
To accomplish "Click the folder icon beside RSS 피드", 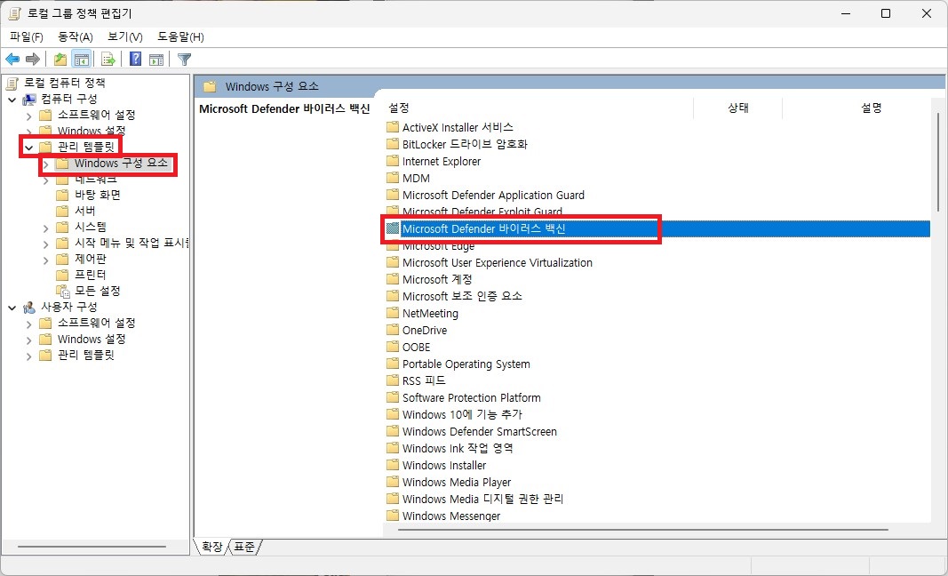I will [x=393, y=380].
